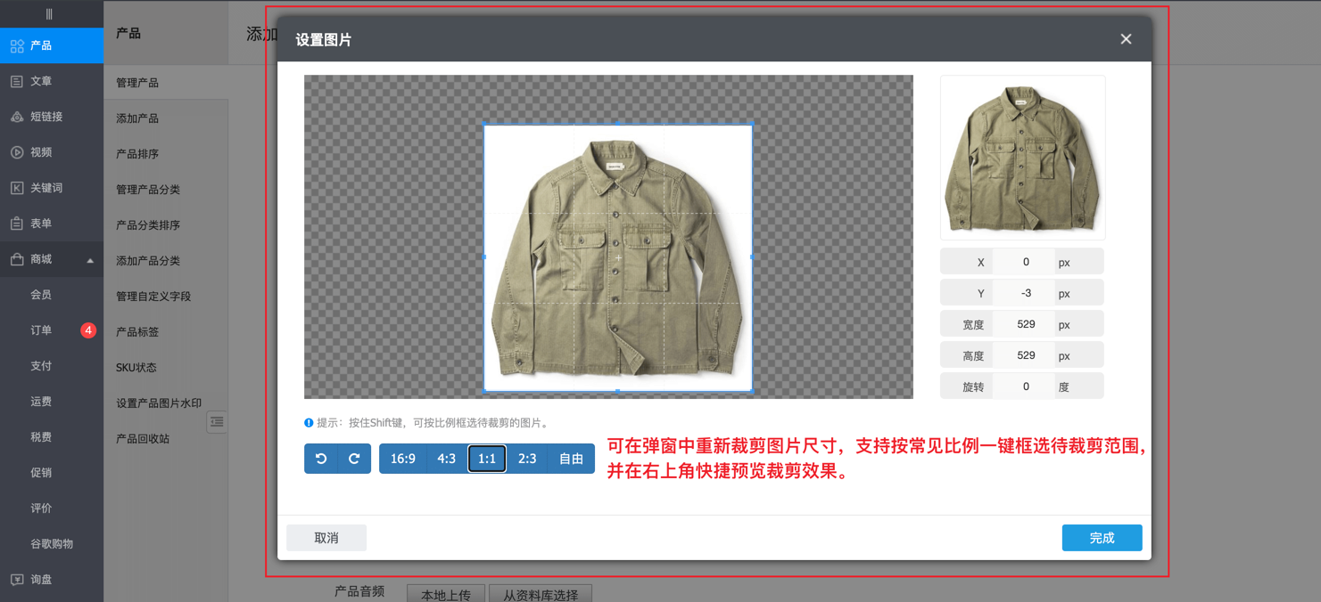Open the 短链接 sidebar icon

[x=17, y=117]
